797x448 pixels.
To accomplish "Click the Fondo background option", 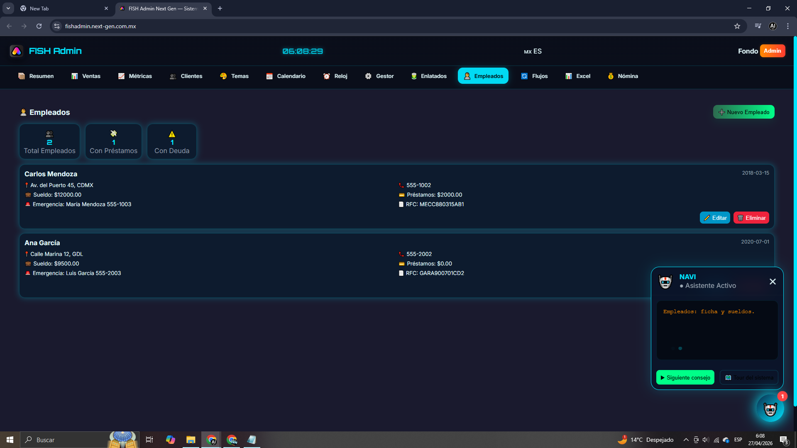I will 748,51.
